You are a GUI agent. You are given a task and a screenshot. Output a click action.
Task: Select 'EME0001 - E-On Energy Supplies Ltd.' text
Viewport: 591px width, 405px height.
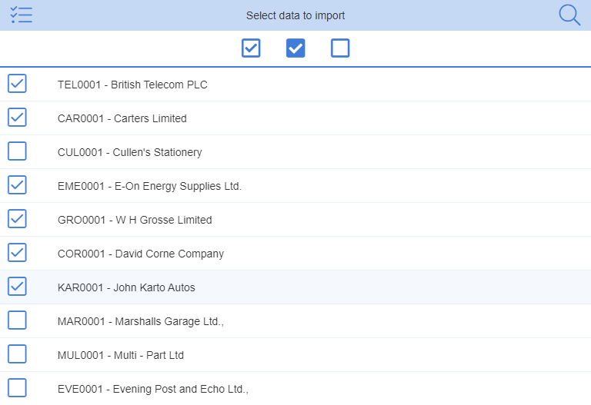pyautogui.click(x=149, y=186)
